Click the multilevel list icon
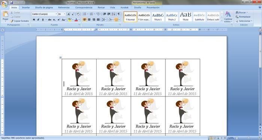The width and height of the screenshot is (262, 140). (98, 14)
